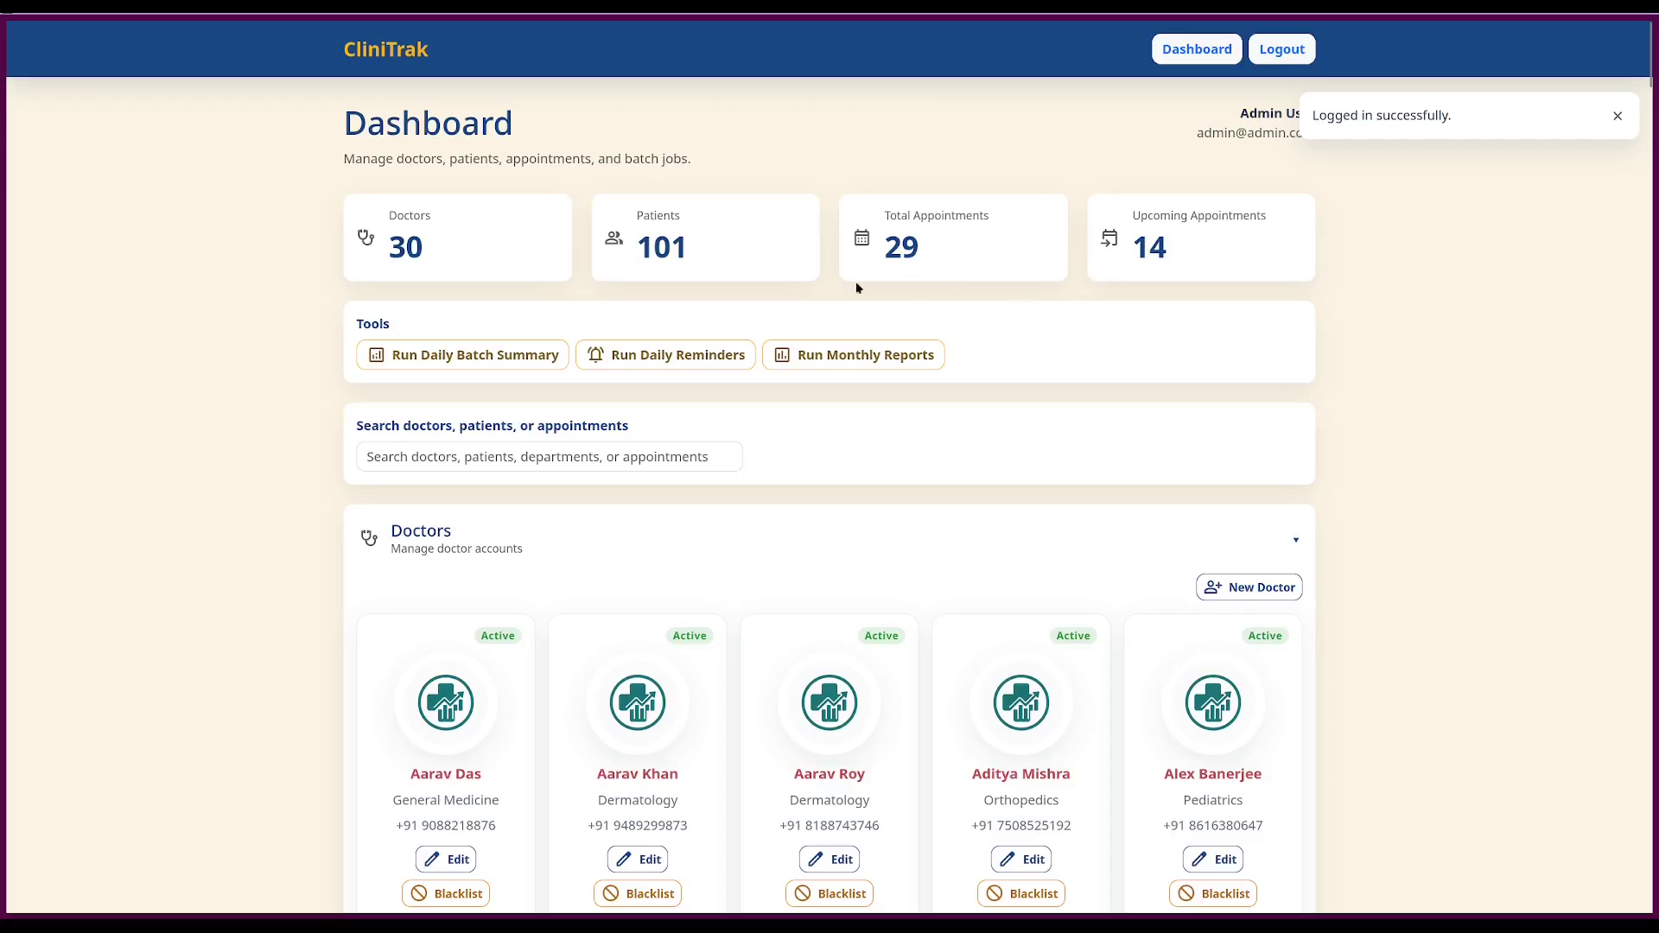Edit Aarav Khan's profile
This screenshot has width=1659, height=933.
coord(638,860)
